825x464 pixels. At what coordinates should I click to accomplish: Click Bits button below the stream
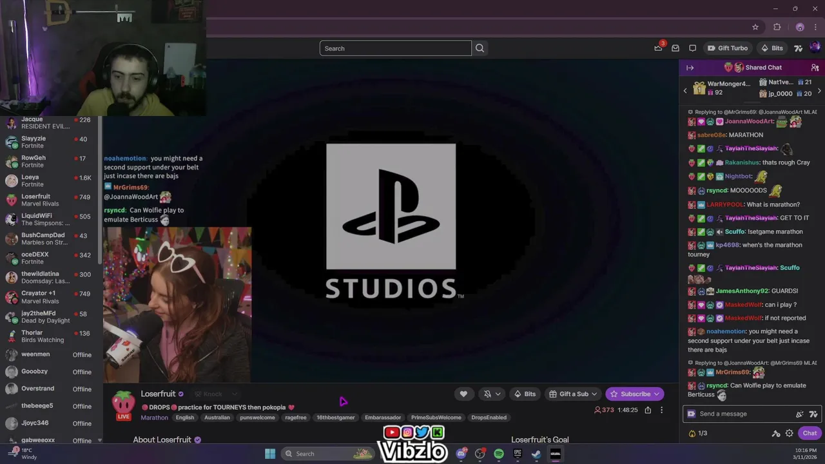(524, 394)
